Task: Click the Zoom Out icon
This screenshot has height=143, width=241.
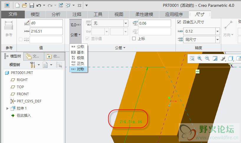Action: pos(207,58)
